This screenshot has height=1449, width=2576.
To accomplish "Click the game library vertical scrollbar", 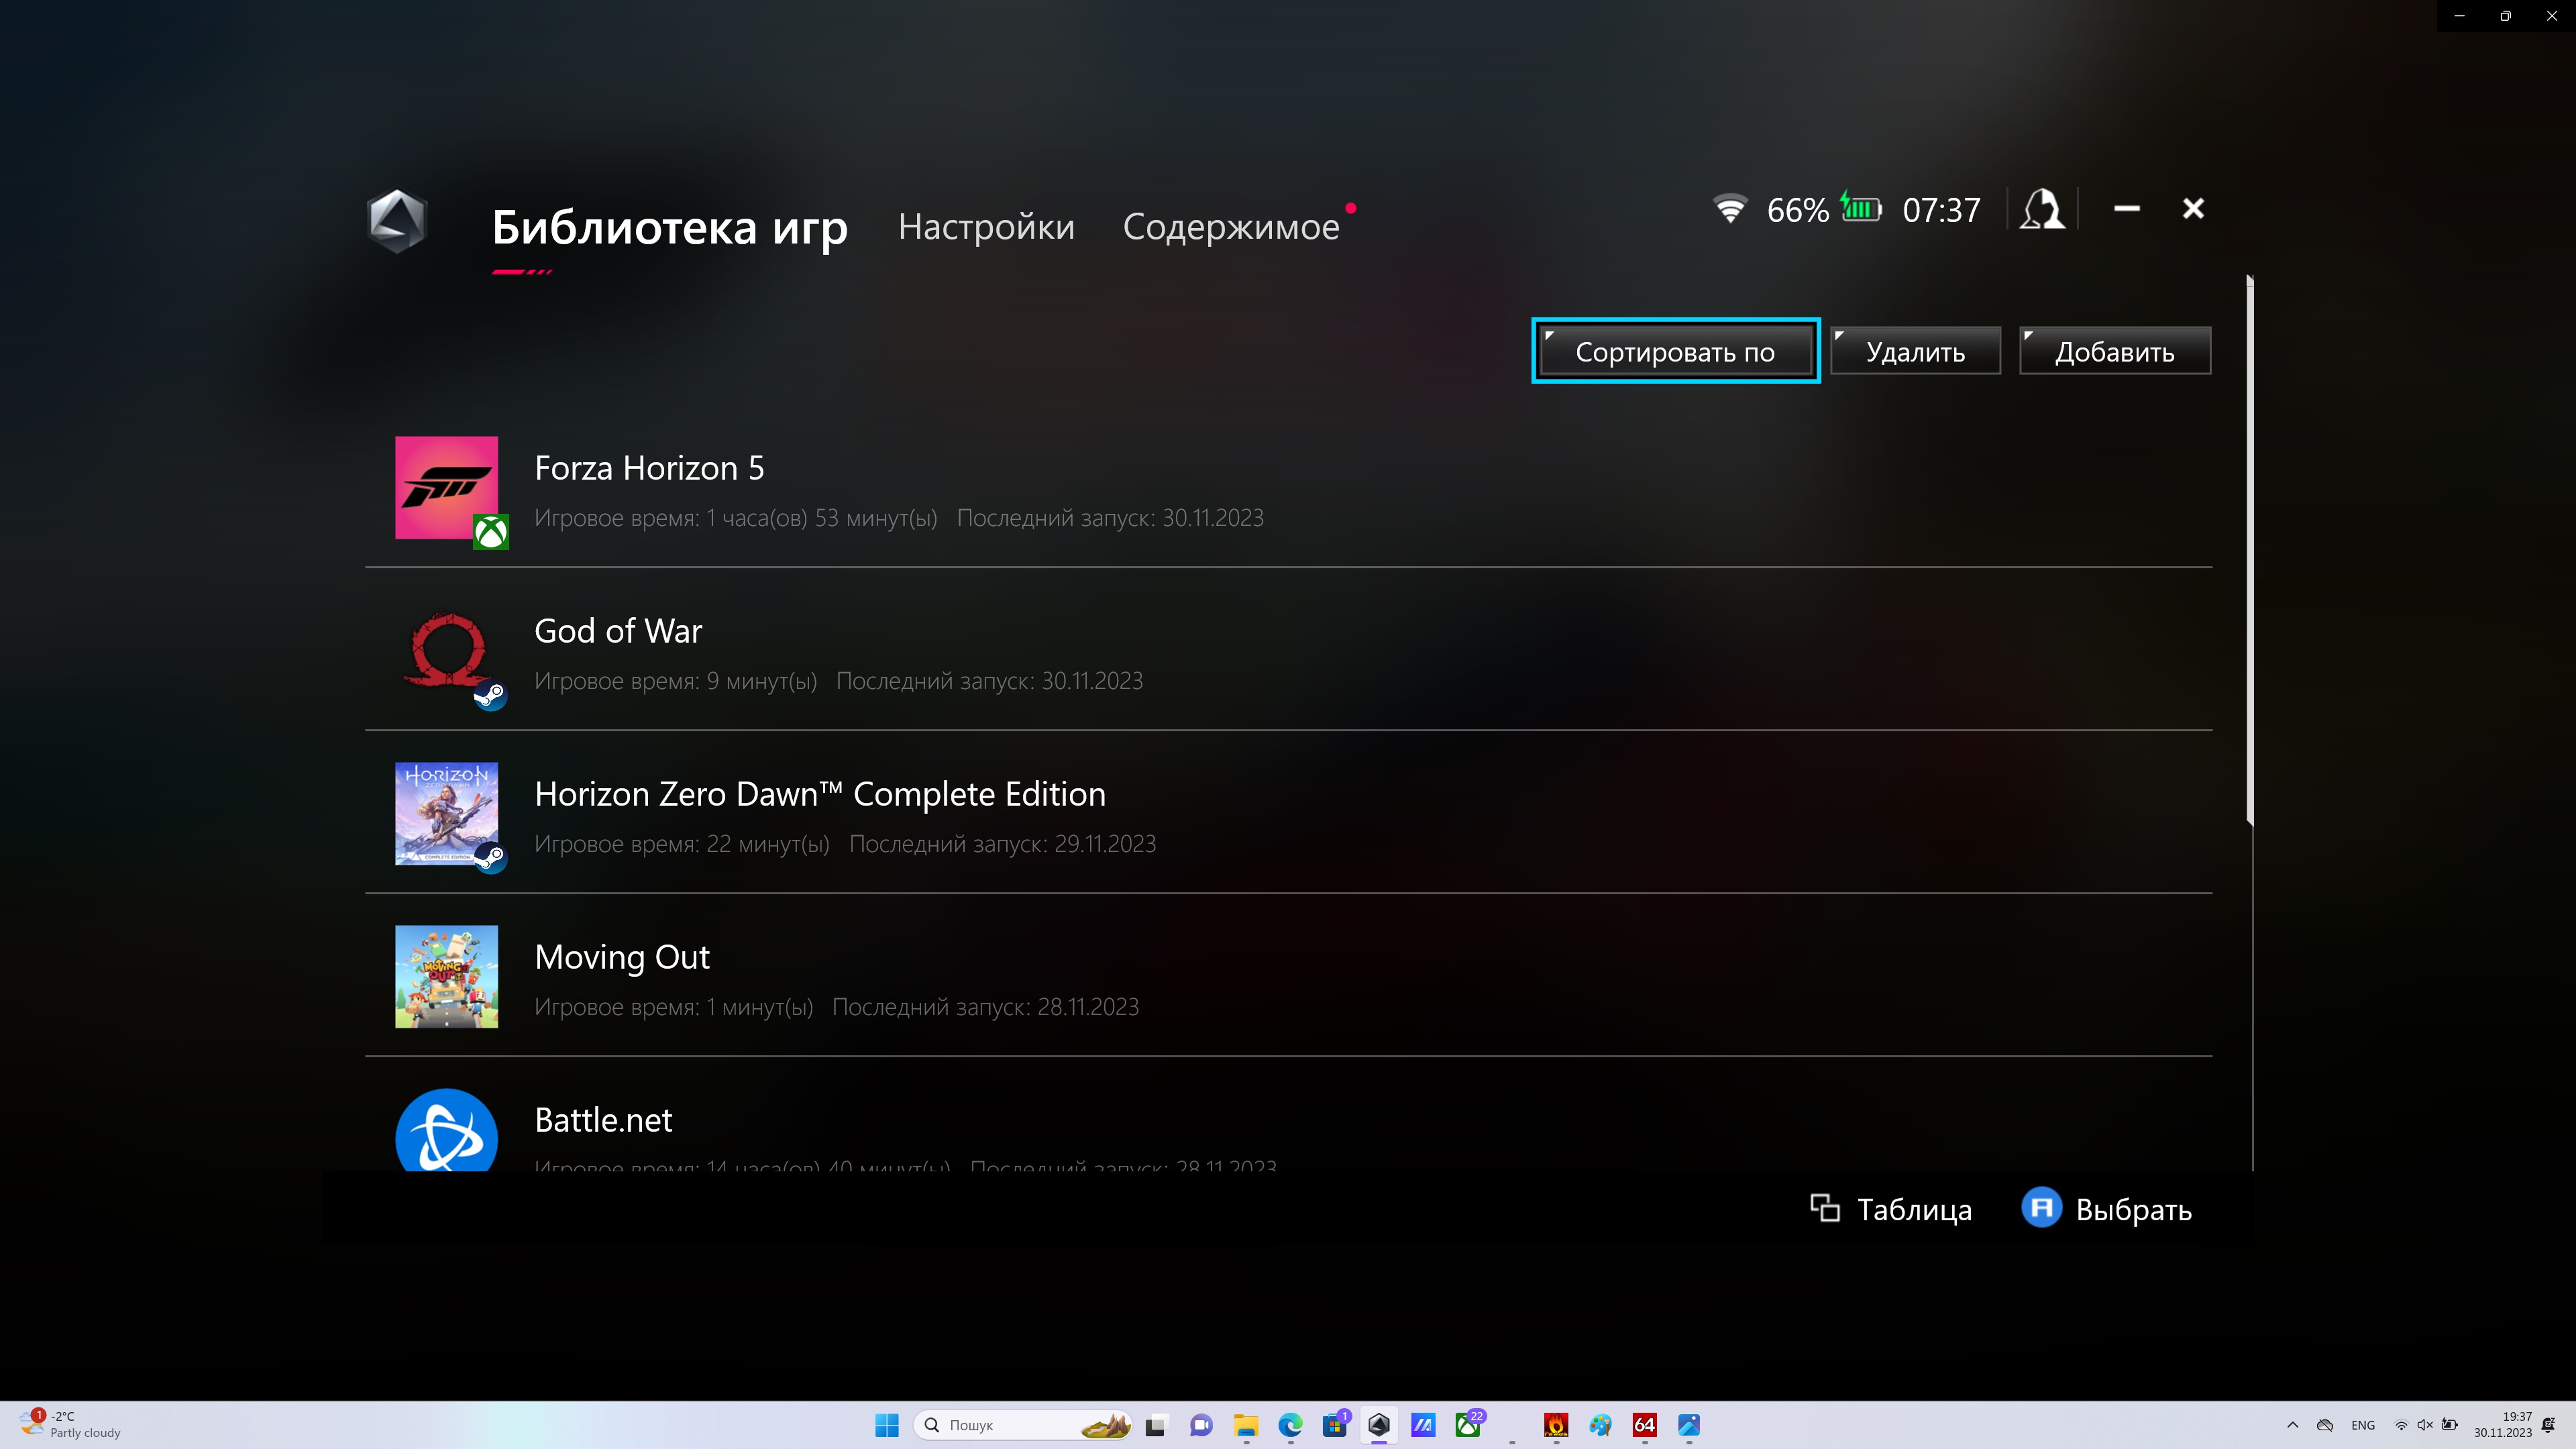I will point(2249,550).
